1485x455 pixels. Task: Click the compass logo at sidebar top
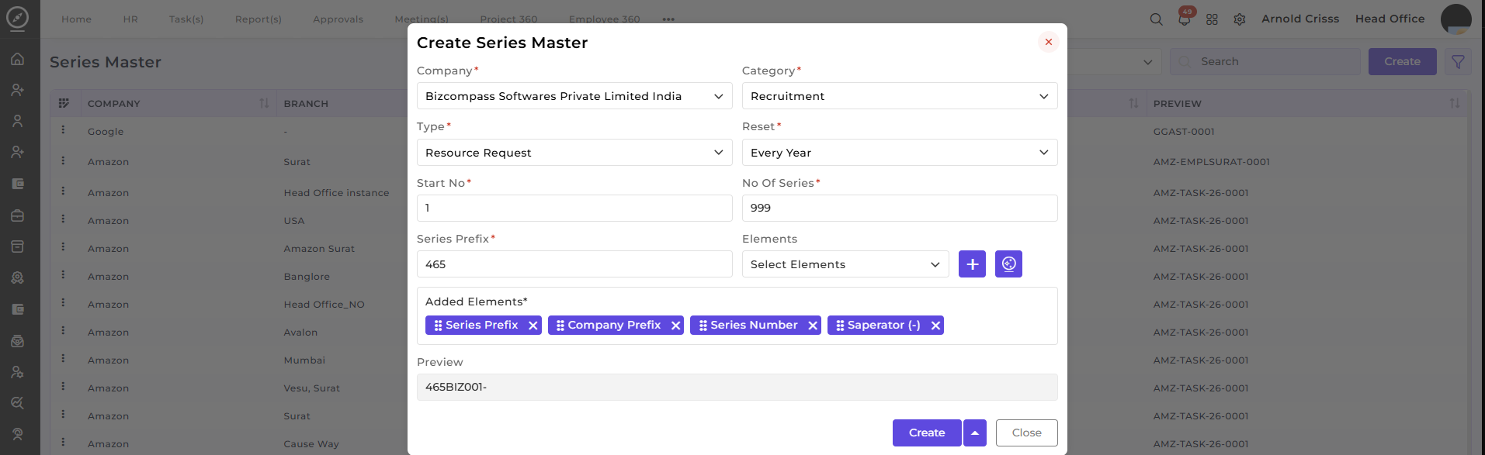(x=17, y=18)
